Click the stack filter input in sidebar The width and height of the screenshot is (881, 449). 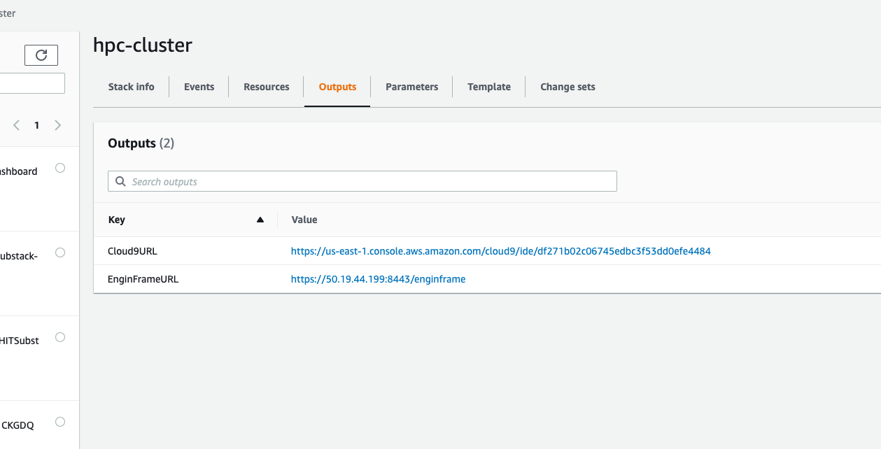click(32, 83)
